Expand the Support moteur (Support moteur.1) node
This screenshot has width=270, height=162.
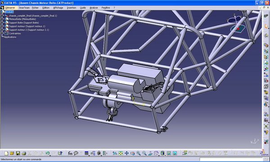(x=2, y=26)
